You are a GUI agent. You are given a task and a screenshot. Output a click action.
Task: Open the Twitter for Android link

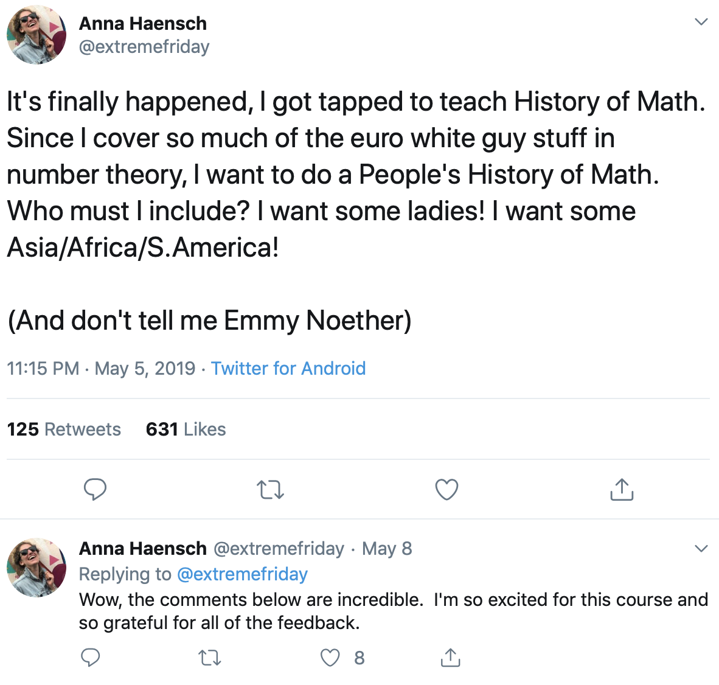click(288, 368)
